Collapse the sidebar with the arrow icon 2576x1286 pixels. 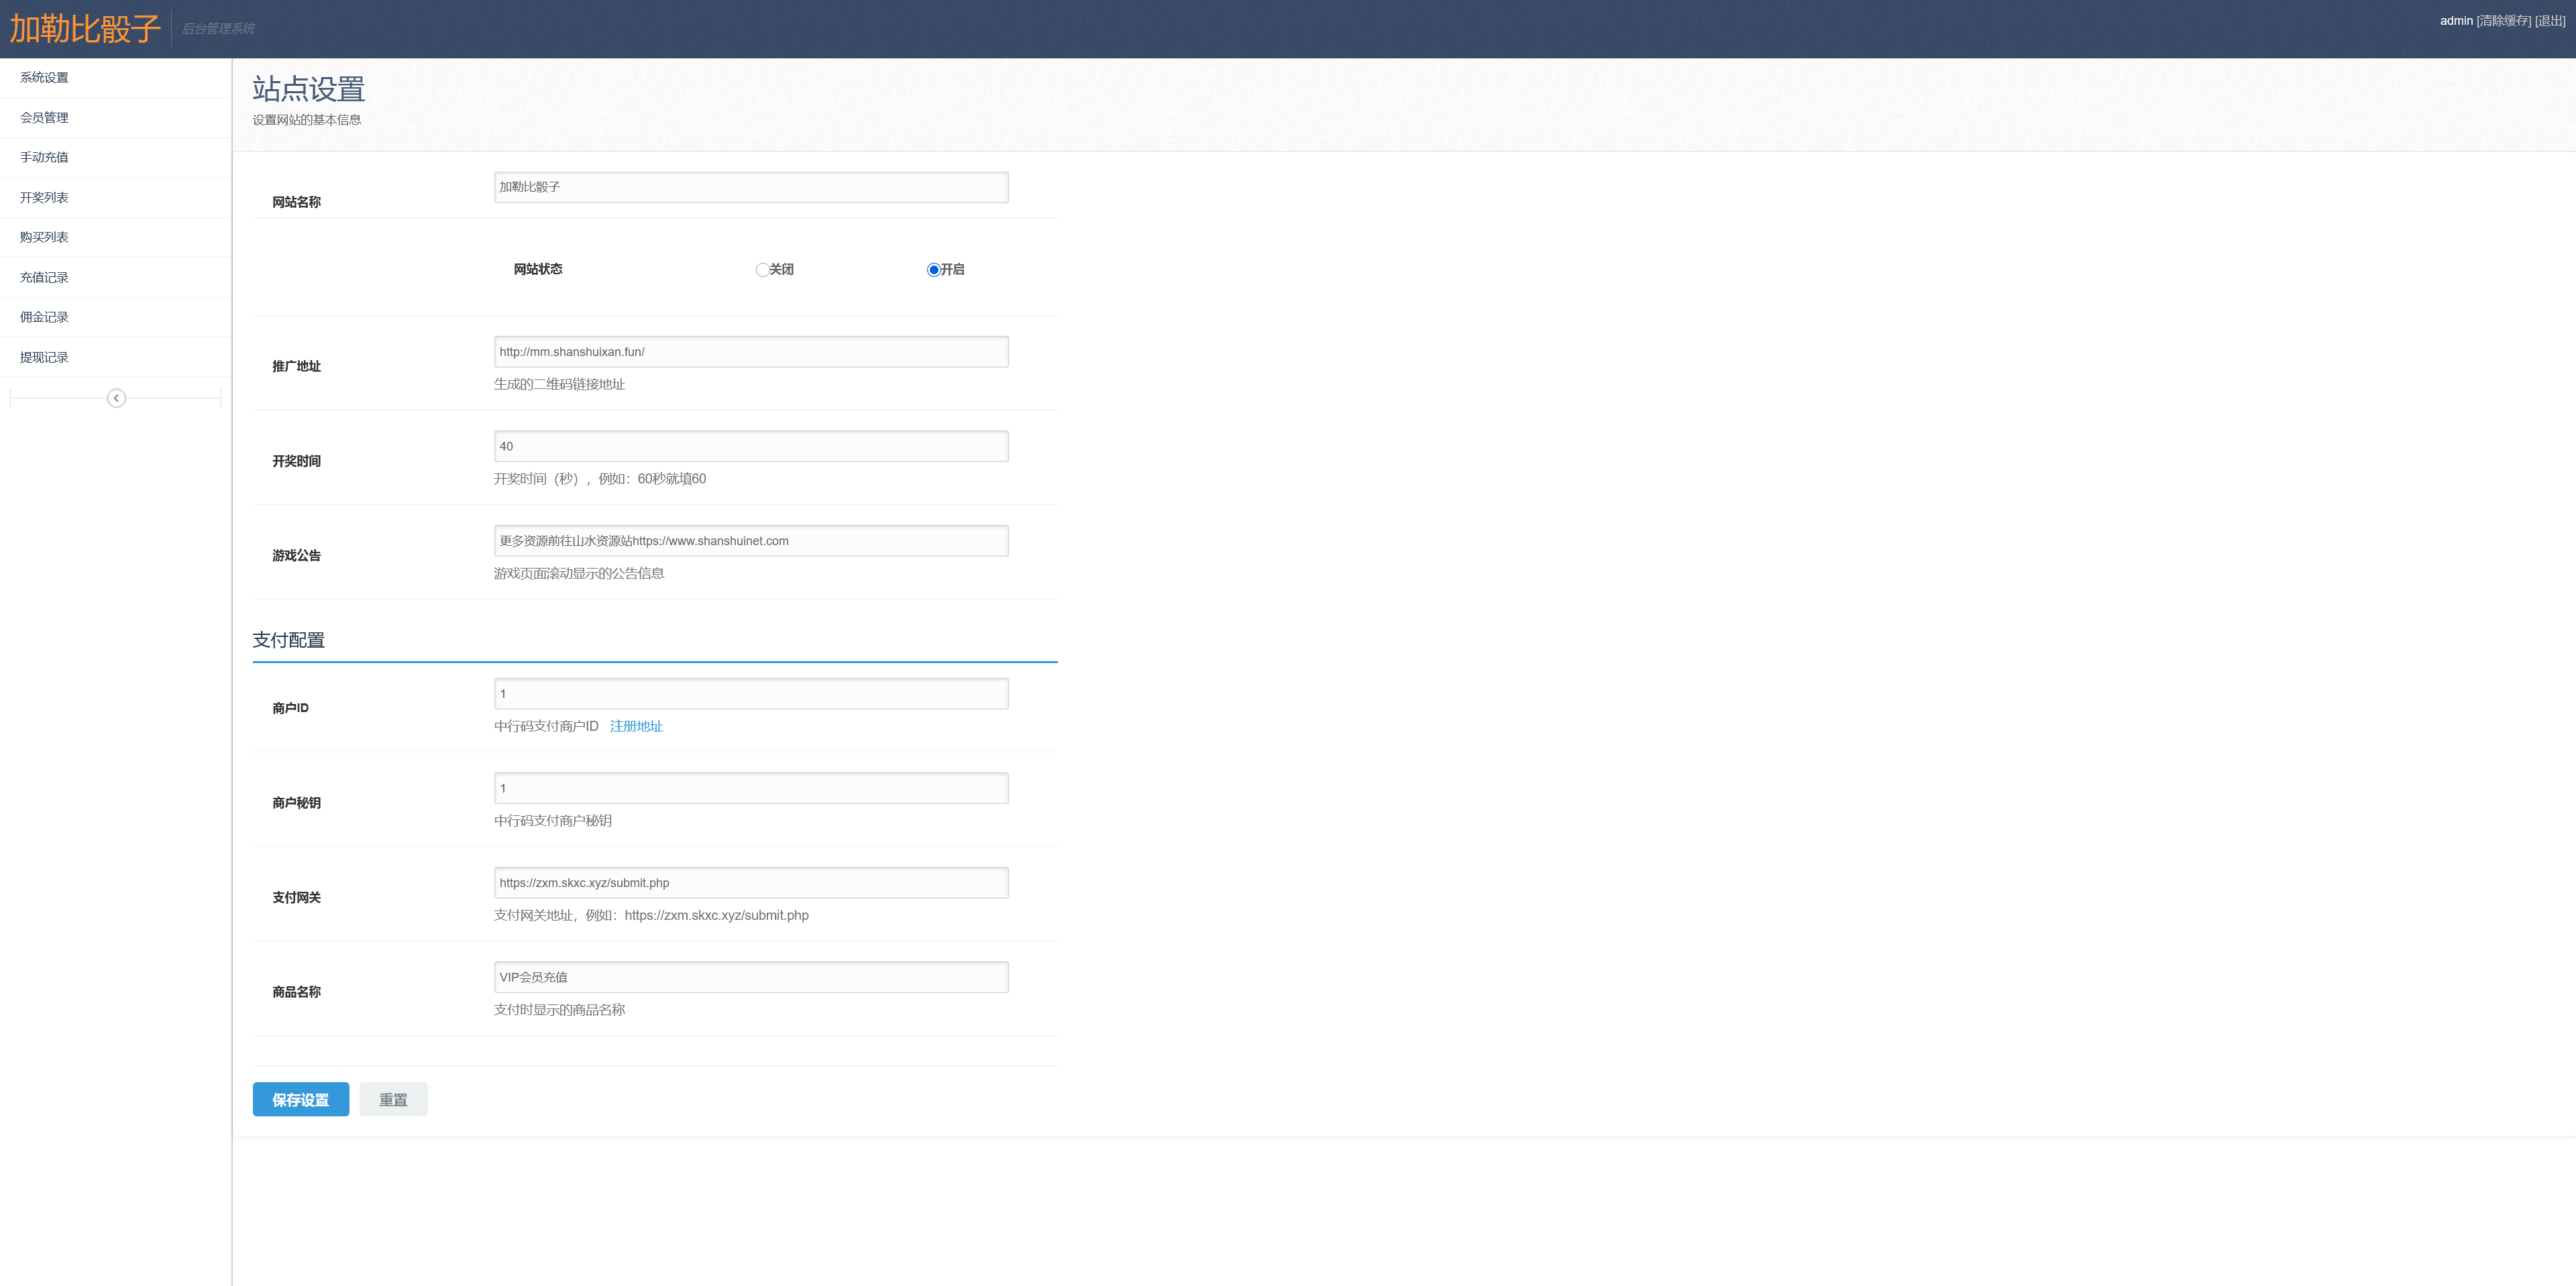click(x=116, y=398)
